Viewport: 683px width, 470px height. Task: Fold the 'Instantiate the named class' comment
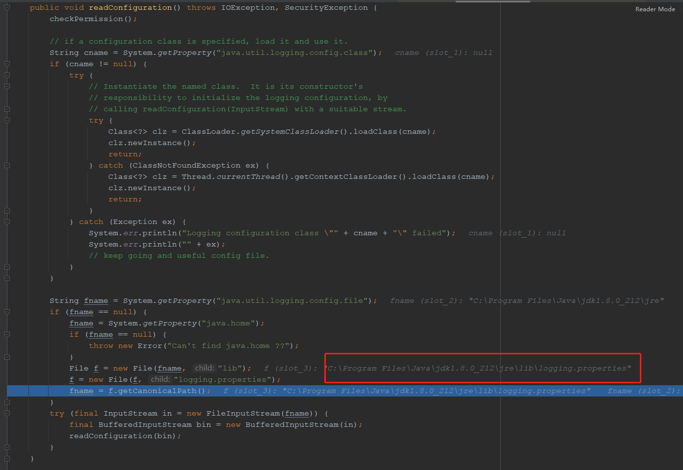7,86
